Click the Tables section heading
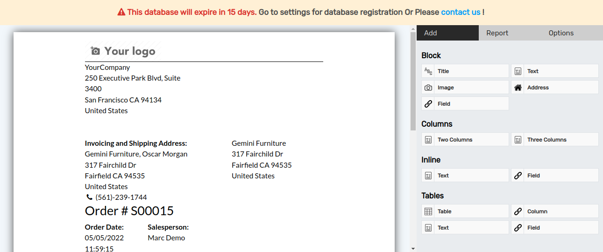 coord(433,196)
